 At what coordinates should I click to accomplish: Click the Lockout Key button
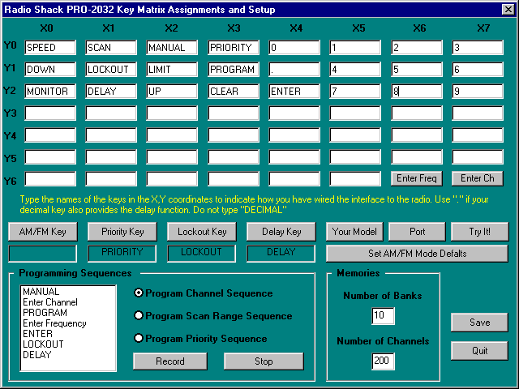pos(201,232)
